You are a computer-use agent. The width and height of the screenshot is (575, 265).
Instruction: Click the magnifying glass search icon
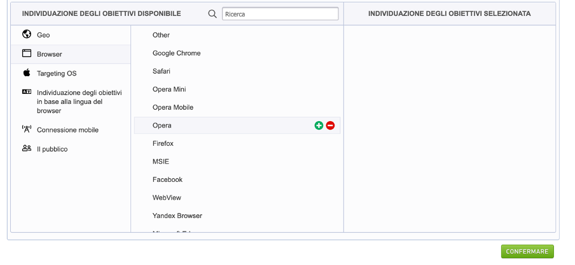click(212, 13)
